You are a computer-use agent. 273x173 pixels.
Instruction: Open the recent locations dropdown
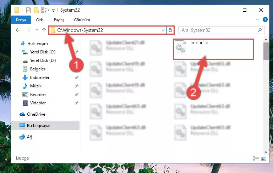point(37,30)
